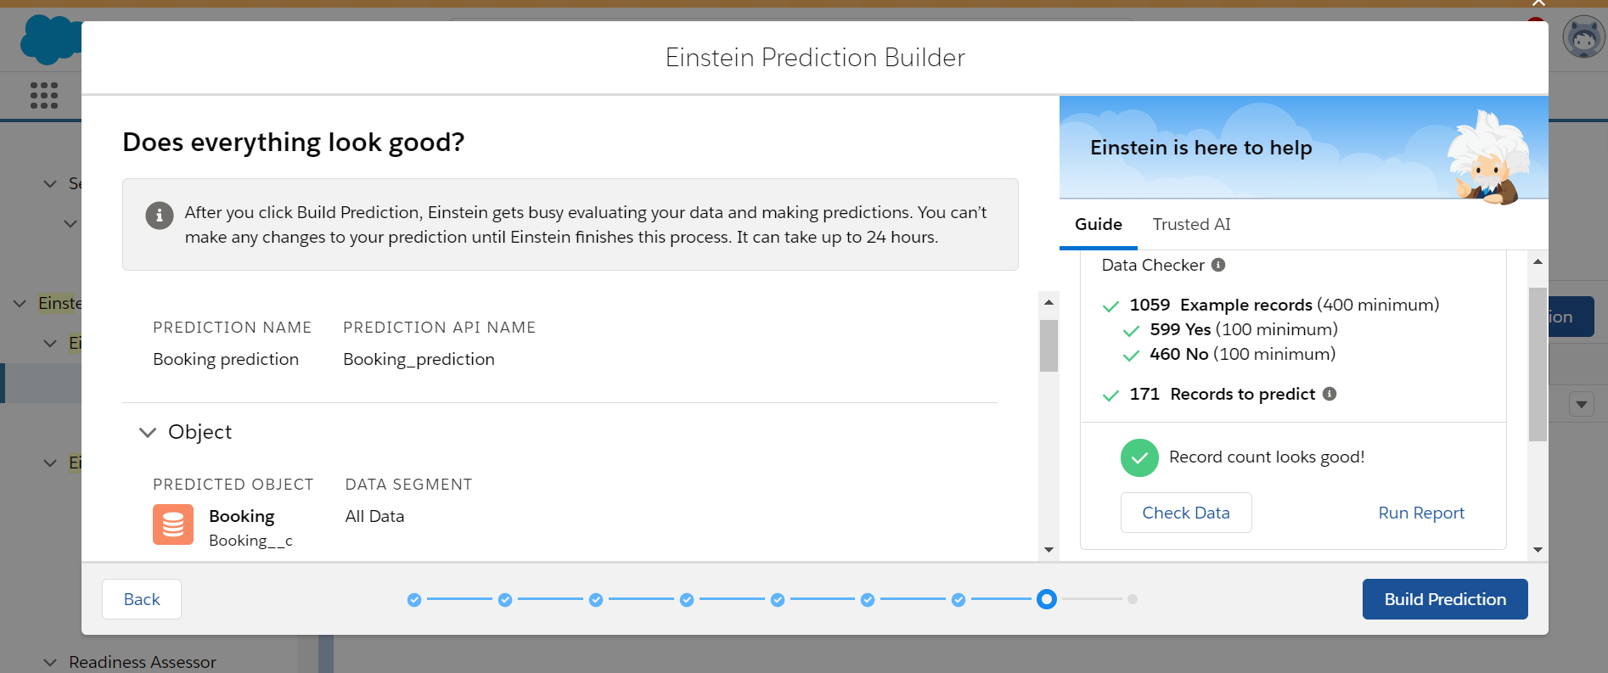Click the Salesforce cloud logo
Screen dimensions: 1608x673
point(49,40)
